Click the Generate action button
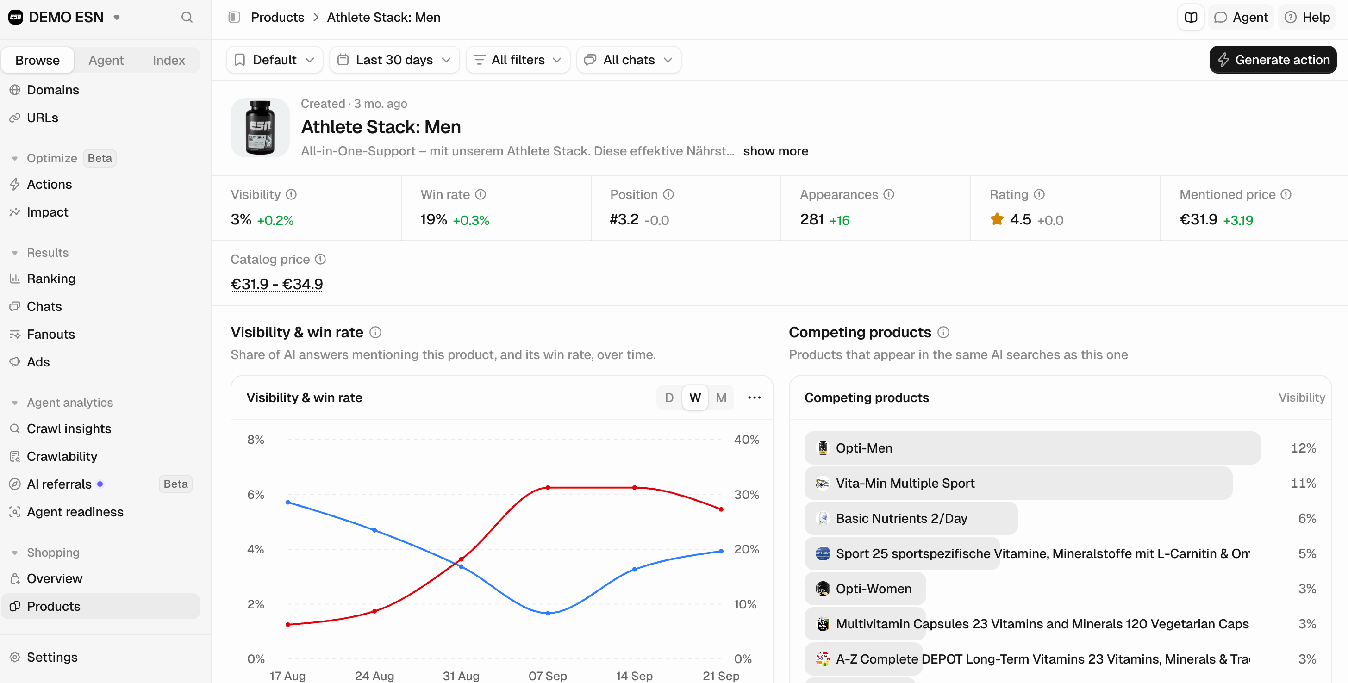 [x=1273, y=60]
